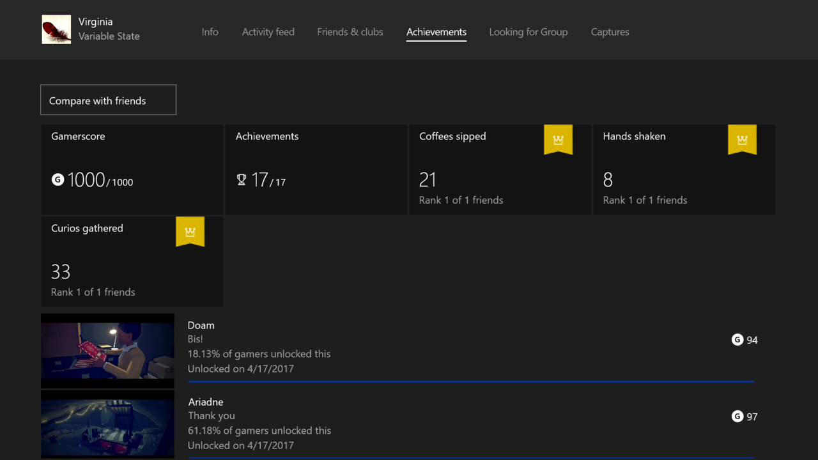Open the Doam achievement thumbnail
The image size is (818, 460).
click(x=107, y=351)
